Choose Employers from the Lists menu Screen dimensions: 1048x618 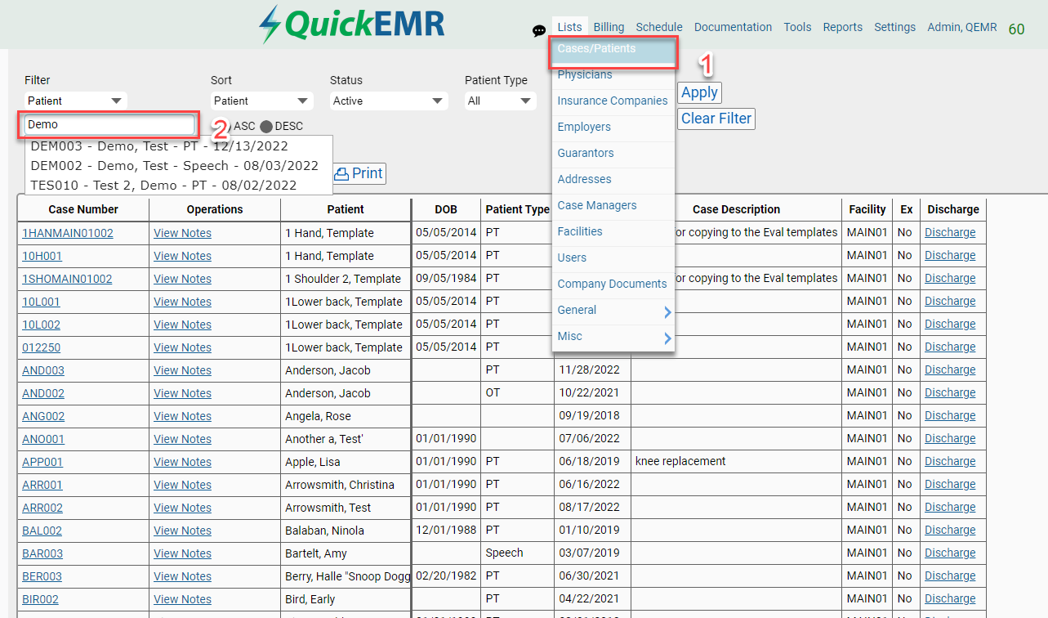613,128
